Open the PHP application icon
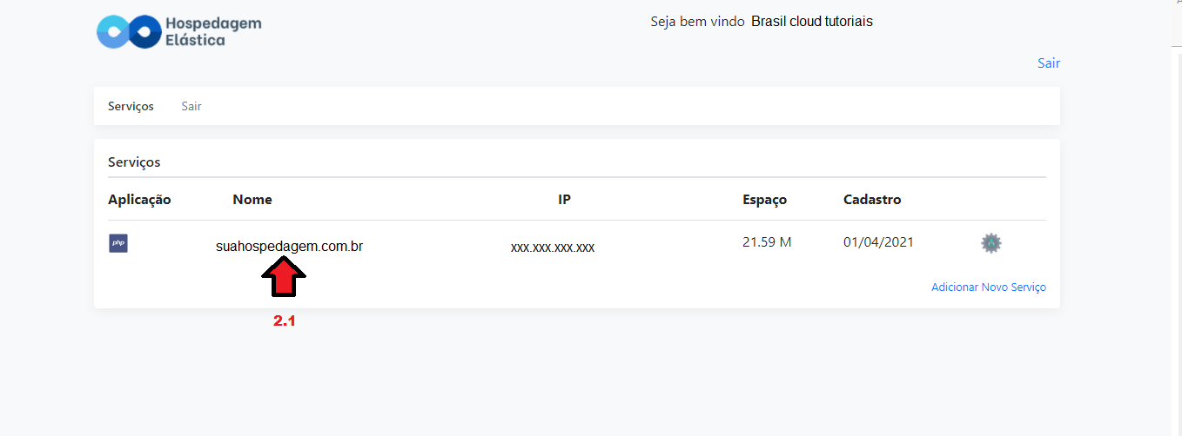Screen dimensions: 1182x436 click(x=118, y=243)
